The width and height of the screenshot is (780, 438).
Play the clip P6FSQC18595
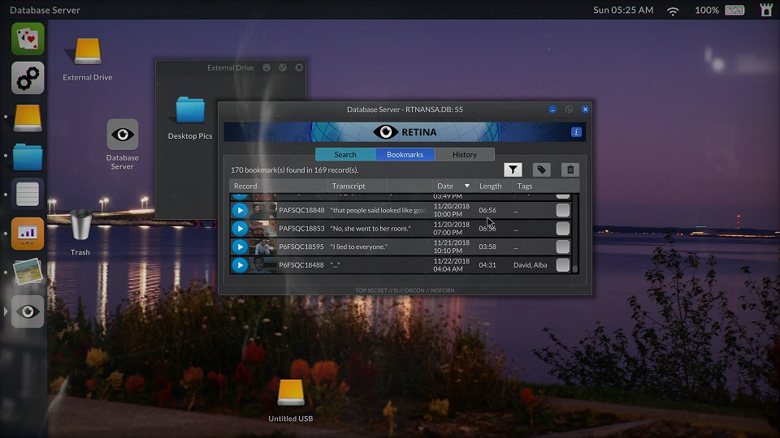point(240,247)
